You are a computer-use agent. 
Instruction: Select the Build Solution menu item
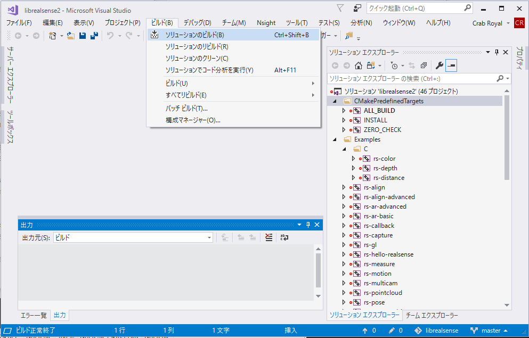pyautogui.click(x=233, y=35)
